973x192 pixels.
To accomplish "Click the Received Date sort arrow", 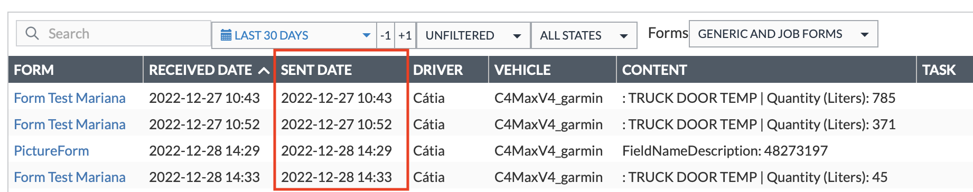I will [264, 70].
